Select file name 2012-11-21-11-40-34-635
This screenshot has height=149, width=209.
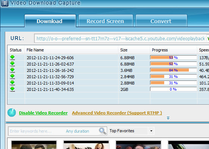(50, 89)
